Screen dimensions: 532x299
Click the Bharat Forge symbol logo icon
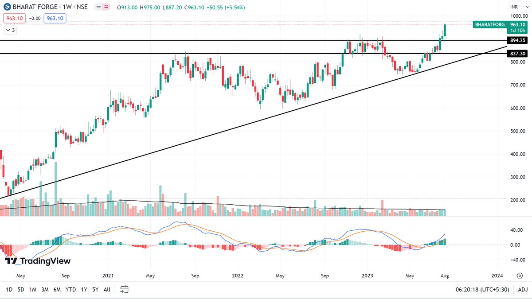pos(7,8)
